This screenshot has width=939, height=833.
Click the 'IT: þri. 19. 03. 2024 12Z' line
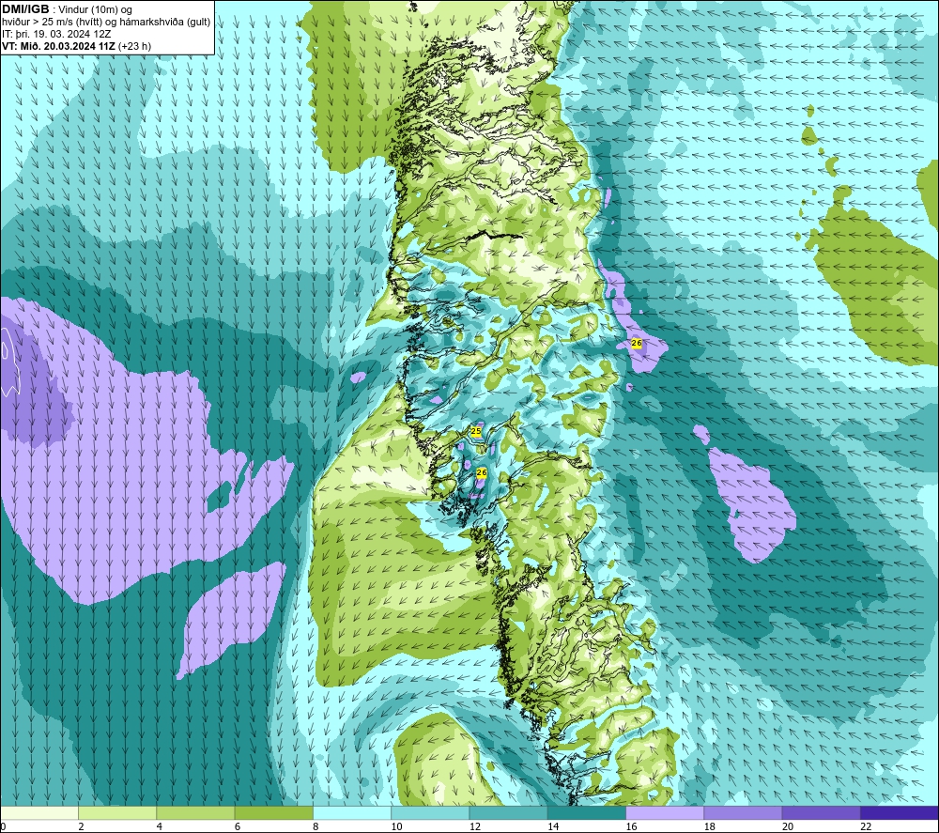point(56,34)
